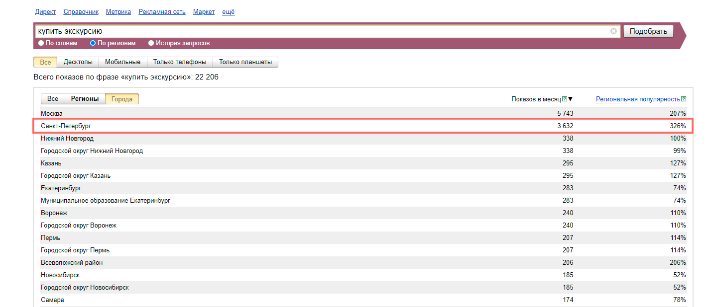
Task: Click the "Городской округ Воронеж" row name
Action: 79,226
